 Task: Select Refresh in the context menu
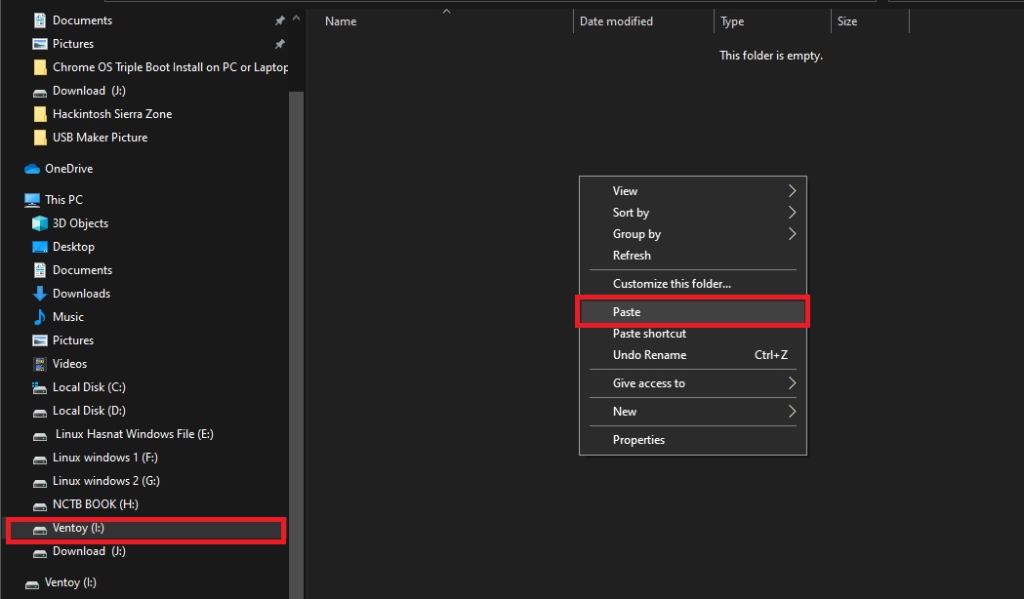coord(632,256)
